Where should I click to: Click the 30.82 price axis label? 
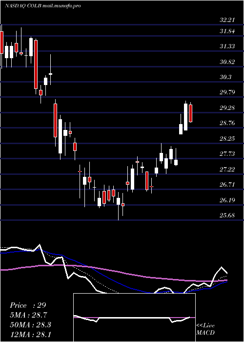coord(227,62)
